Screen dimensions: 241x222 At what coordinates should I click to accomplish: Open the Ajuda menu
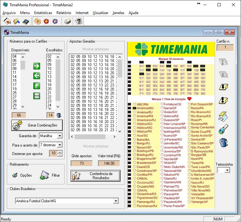(x=133, y=13)
